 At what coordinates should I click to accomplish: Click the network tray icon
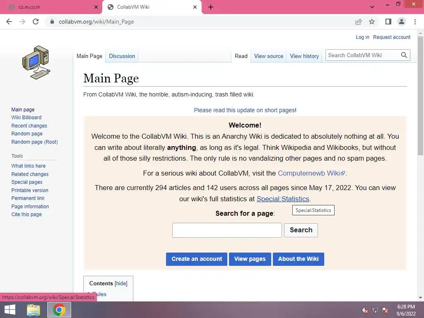(x=375, y=310)
